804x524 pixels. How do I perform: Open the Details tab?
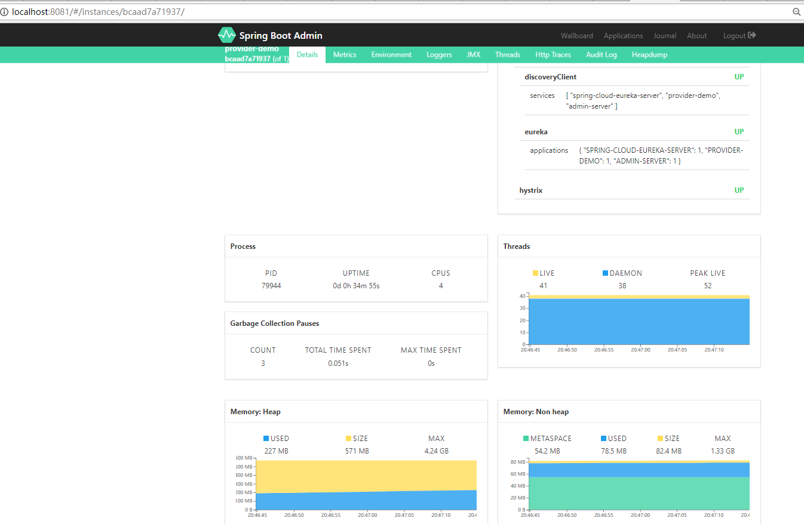tap(307, 54)
